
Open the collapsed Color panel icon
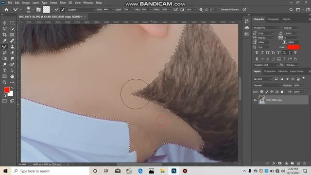(x=246, y=28)
